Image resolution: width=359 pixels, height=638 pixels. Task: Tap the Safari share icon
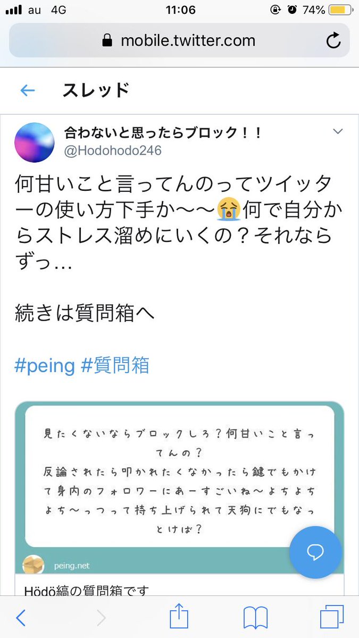click(x=179, y=618)
